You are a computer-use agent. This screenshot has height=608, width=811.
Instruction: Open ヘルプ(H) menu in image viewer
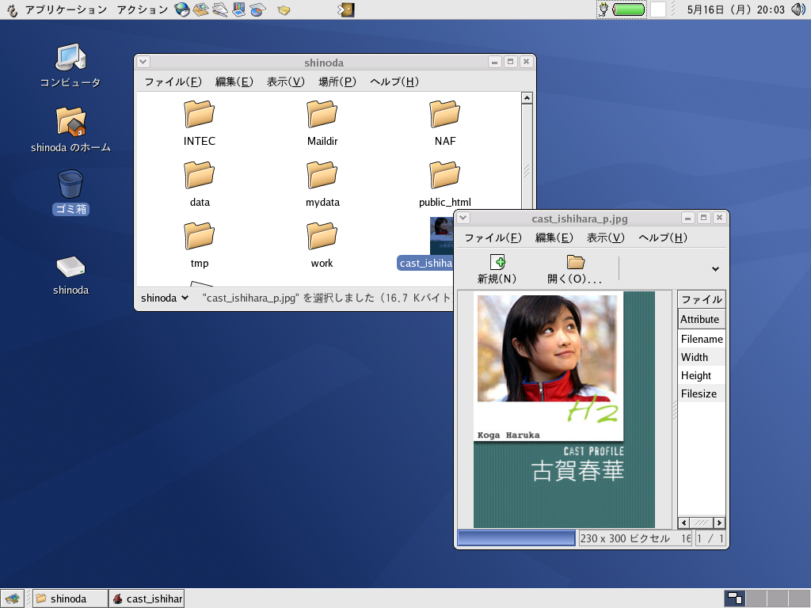(663, 237)
